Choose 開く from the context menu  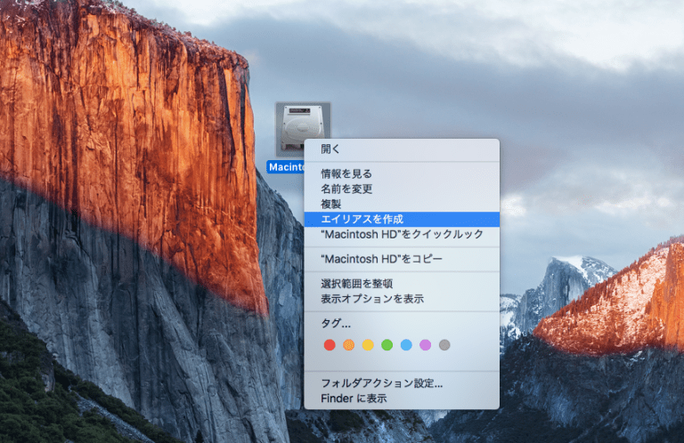pos(402,149)
